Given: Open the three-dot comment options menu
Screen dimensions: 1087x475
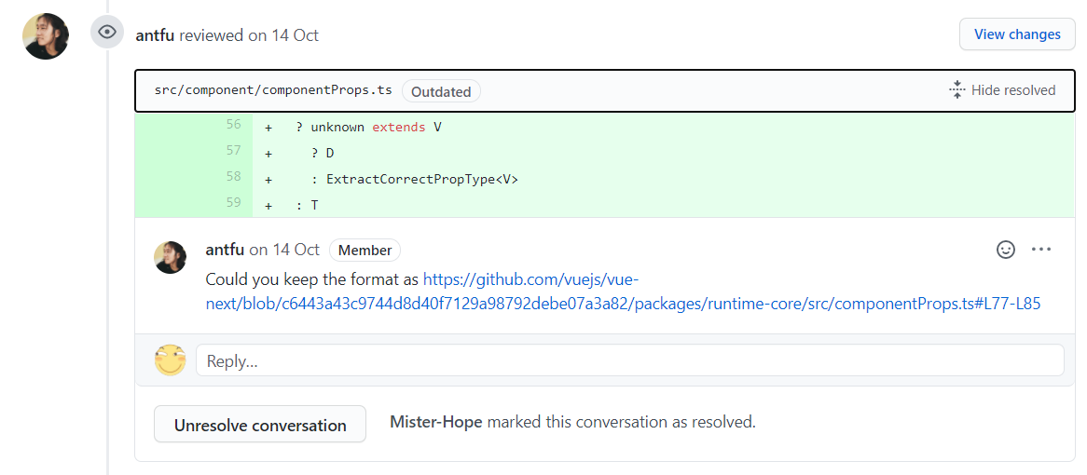Looking at the screenshot, I should (1041, 250).
